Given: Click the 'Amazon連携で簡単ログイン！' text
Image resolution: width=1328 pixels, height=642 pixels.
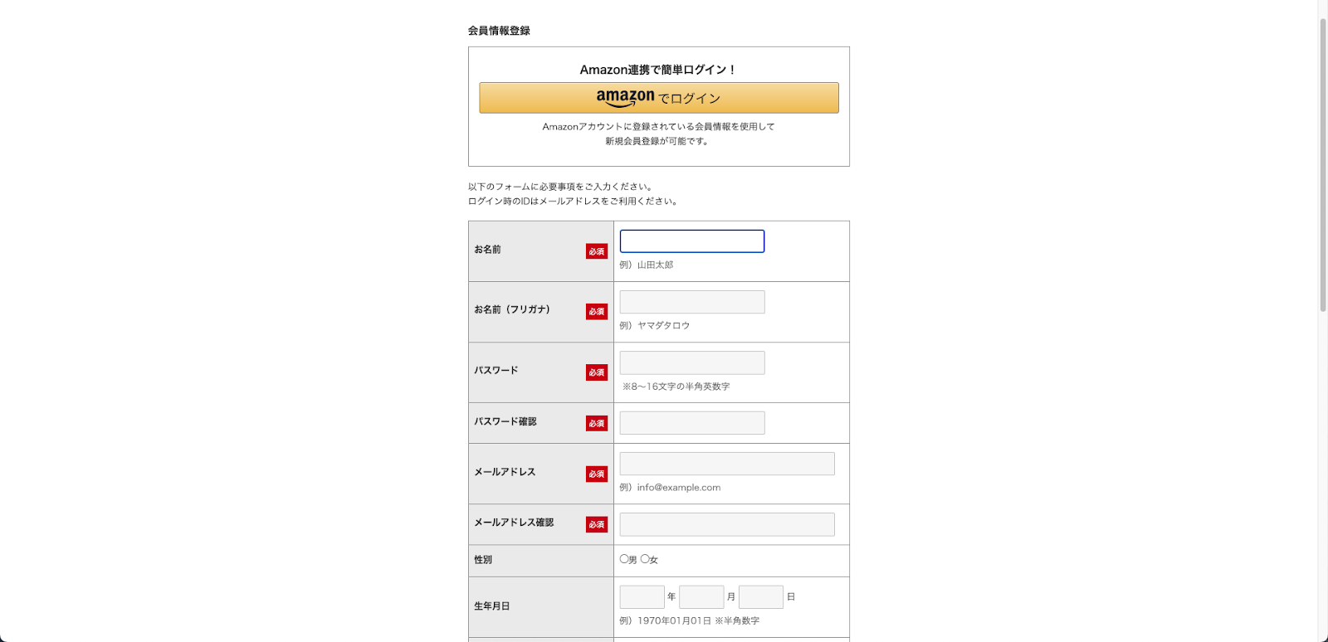Looking at the screenshot, I should pos(658,70).
